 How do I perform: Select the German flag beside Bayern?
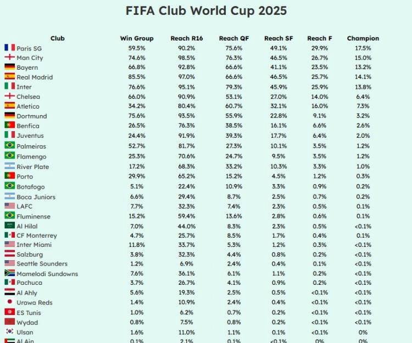click(9, 67)
